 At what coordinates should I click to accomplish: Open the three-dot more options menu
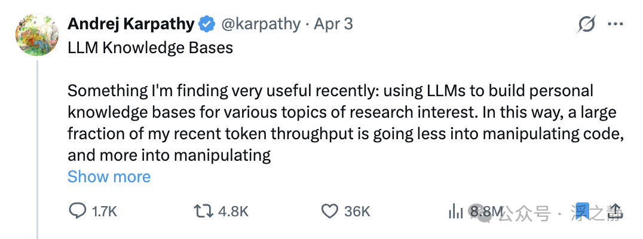point(616,24)
